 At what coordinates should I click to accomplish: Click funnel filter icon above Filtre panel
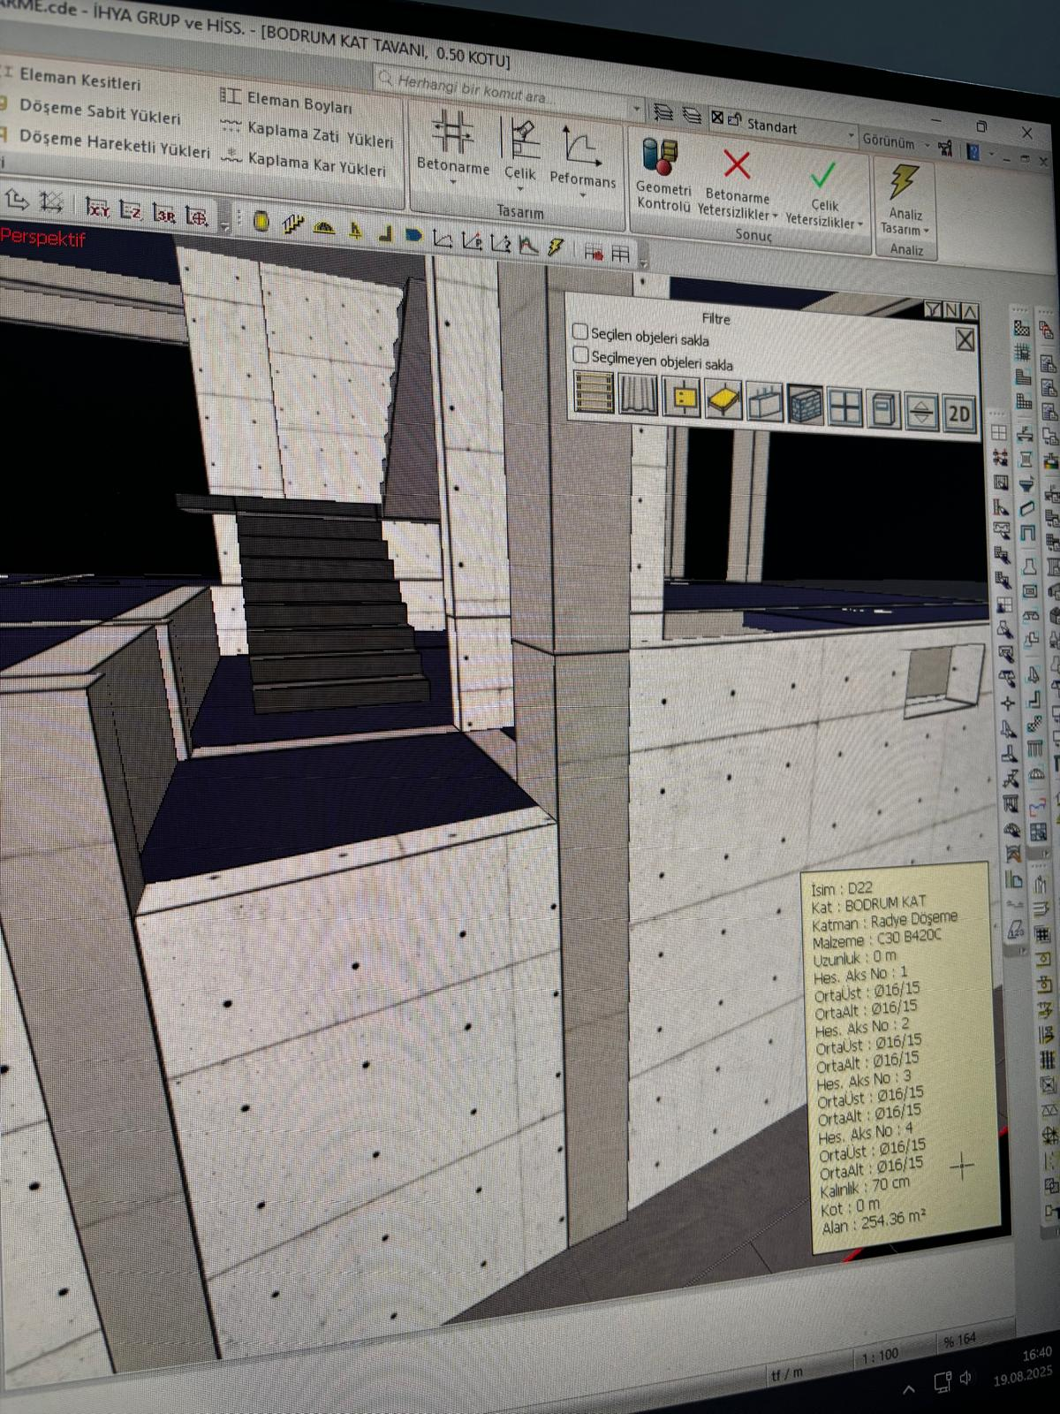pos(933,309)
